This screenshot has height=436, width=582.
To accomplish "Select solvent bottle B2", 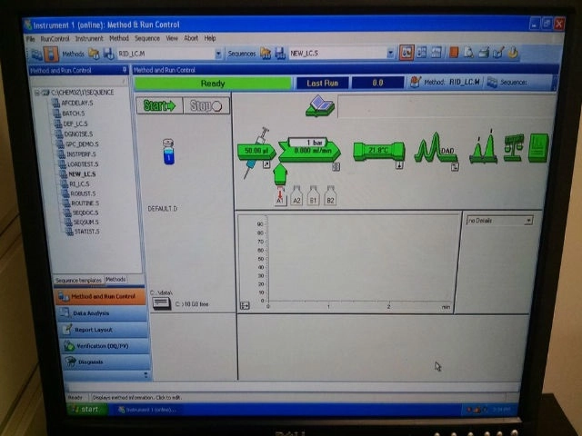I will tap(329, 197).
